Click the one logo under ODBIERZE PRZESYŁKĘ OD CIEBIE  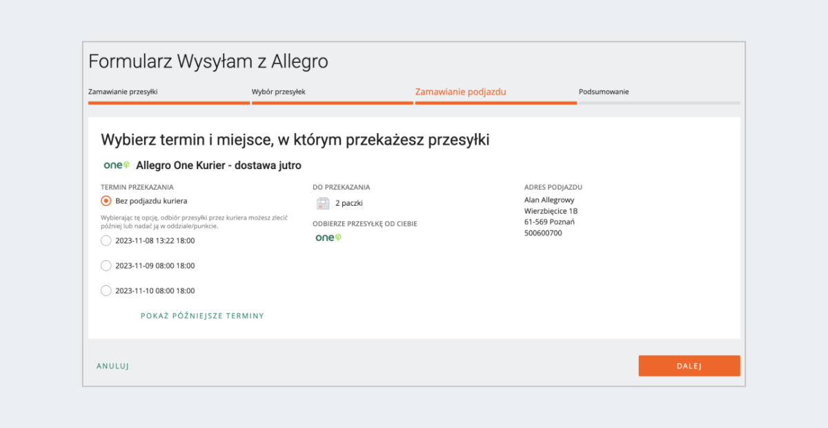coord(326,237)
